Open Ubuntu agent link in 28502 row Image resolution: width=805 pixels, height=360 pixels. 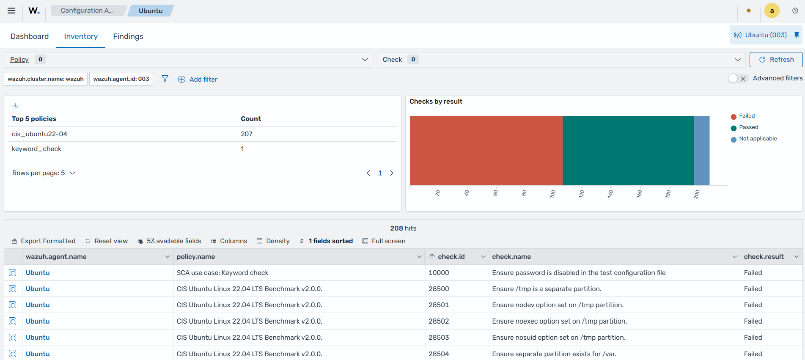(38, 321)
